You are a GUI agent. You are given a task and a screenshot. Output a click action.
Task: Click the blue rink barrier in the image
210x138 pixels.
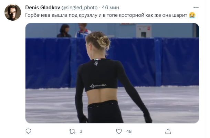point(112,63)
